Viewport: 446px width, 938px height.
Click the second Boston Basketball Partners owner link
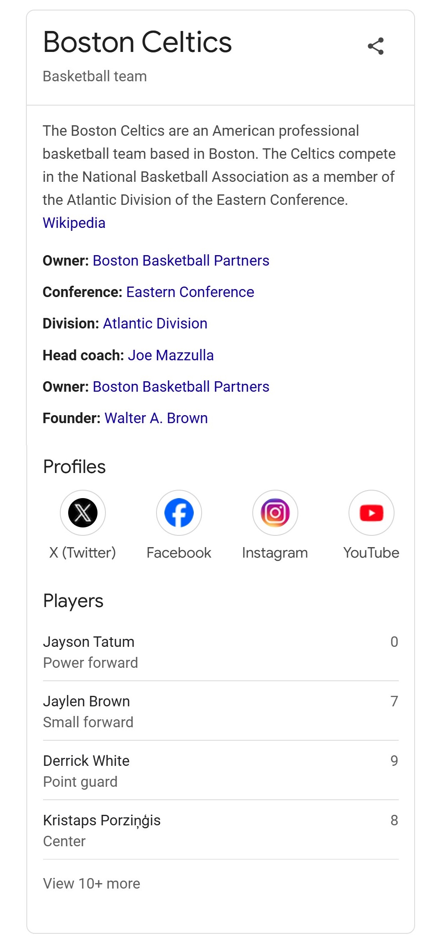point(181,387)
